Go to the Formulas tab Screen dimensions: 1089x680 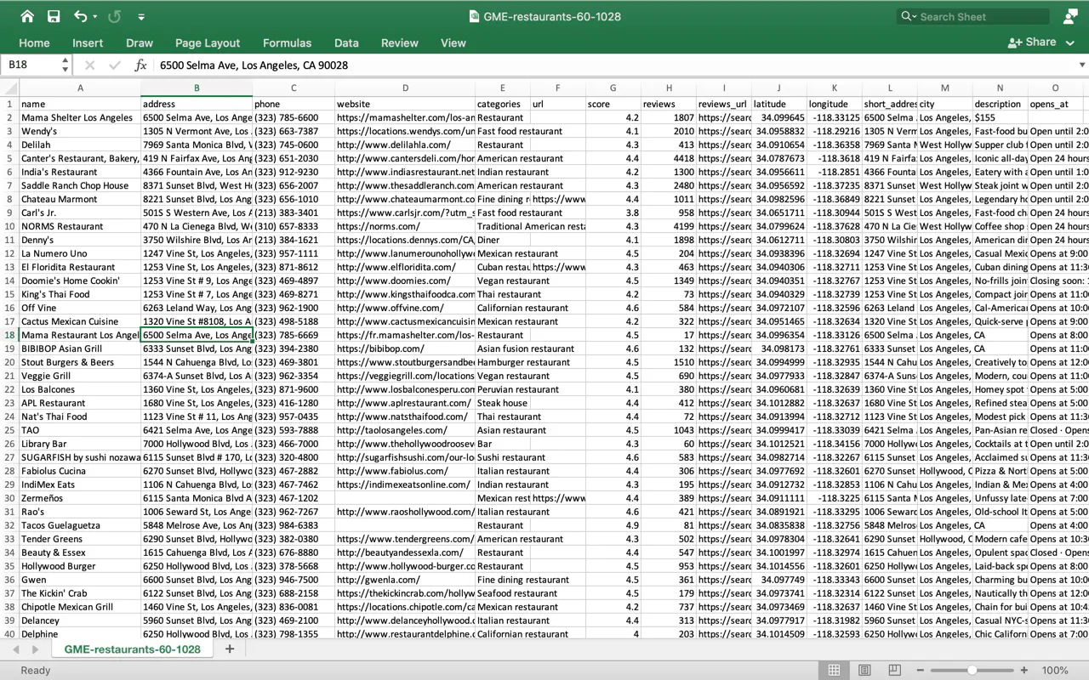[x=287, y=43]
